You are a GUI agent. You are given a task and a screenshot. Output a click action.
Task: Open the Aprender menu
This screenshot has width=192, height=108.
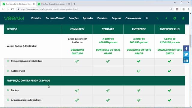[88, 18]
